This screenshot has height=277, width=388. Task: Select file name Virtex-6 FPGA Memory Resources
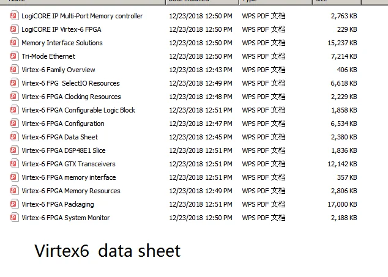[71, 191]
